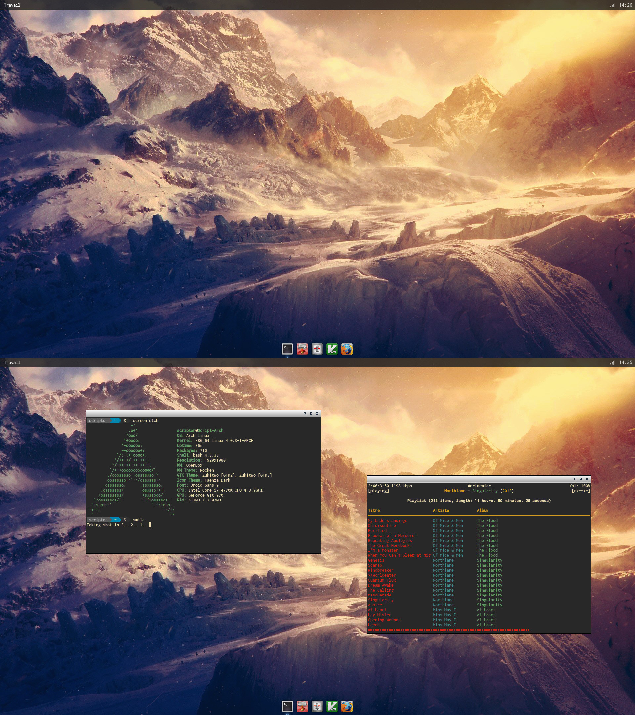Click the WM Theme: Rocken line
635x715 pixels.
pos(195,470)
